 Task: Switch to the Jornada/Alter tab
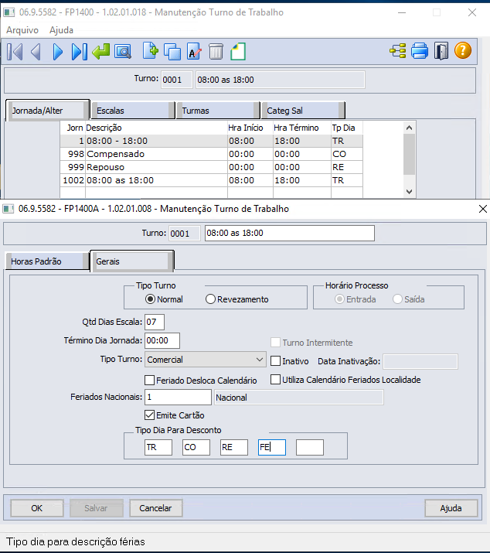pyautogui.click(x=47, y=111)
